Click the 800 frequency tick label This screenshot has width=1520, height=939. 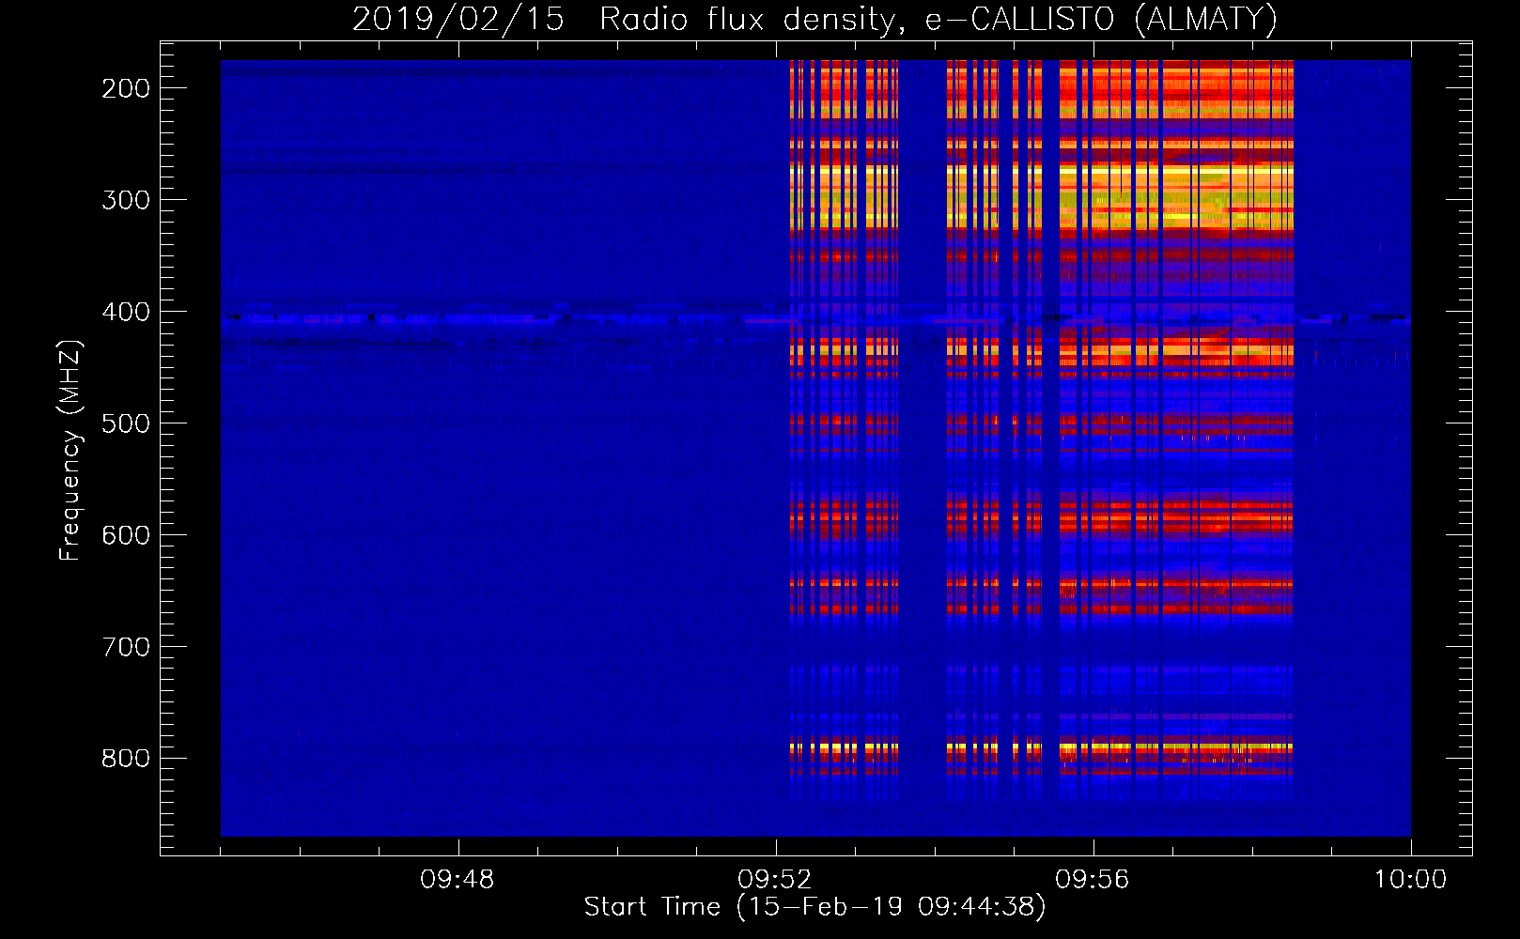126,759
